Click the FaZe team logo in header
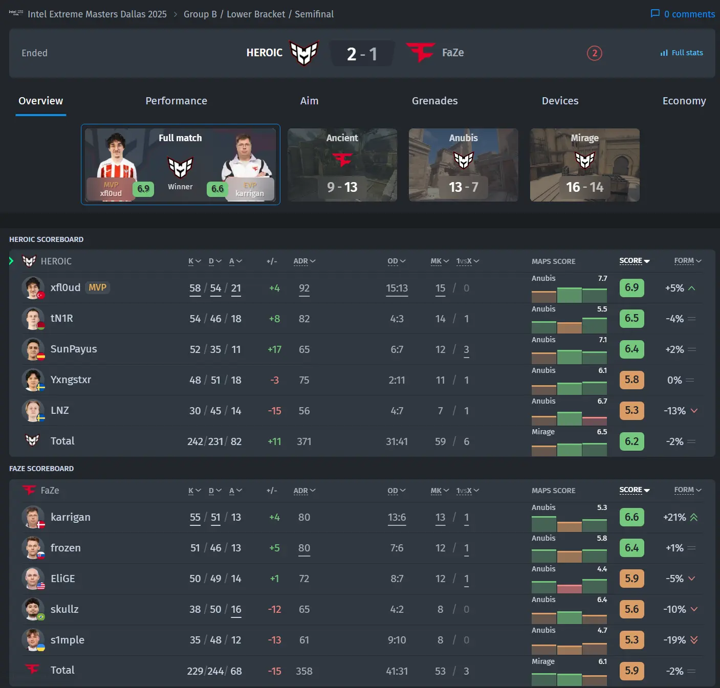This screenshot has height=688, width=720. point(421,53)
